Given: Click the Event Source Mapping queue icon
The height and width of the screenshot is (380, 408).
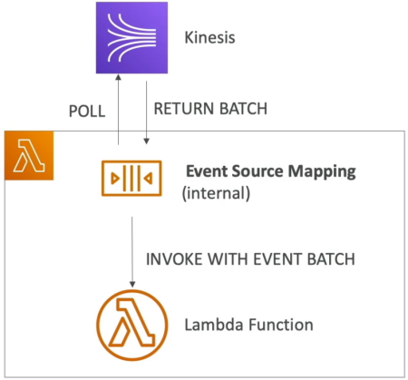Looking at the screenshot, I should (x=131, y=179).
